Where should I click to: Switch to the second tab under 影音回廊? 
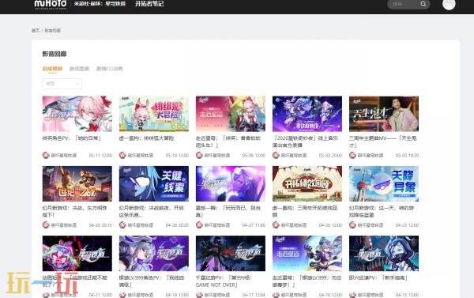point(79,69)
